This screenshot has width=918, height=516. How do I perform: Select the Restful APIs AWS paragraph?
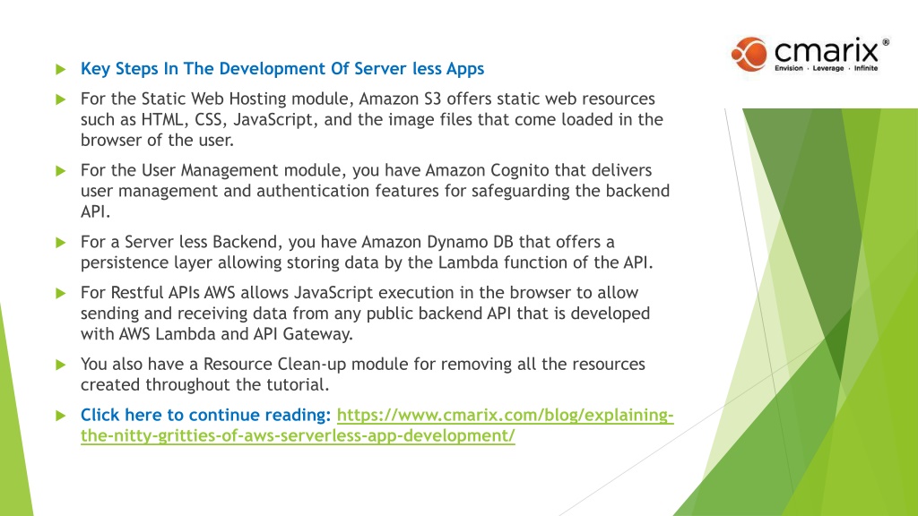pyautogui.click(x=366, y=313)
